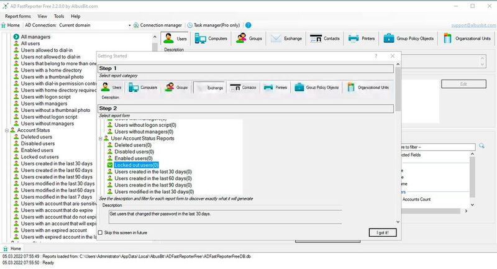Open the Users report category tab
Image resolution: width=497 pixels, height=269 pixels.
click(x=175, y=39)
